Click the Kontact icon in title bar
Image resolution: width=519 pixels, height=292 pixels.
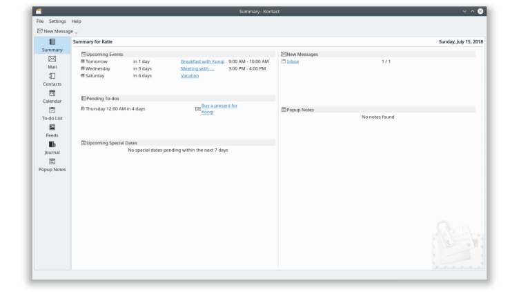coord(38,11)
